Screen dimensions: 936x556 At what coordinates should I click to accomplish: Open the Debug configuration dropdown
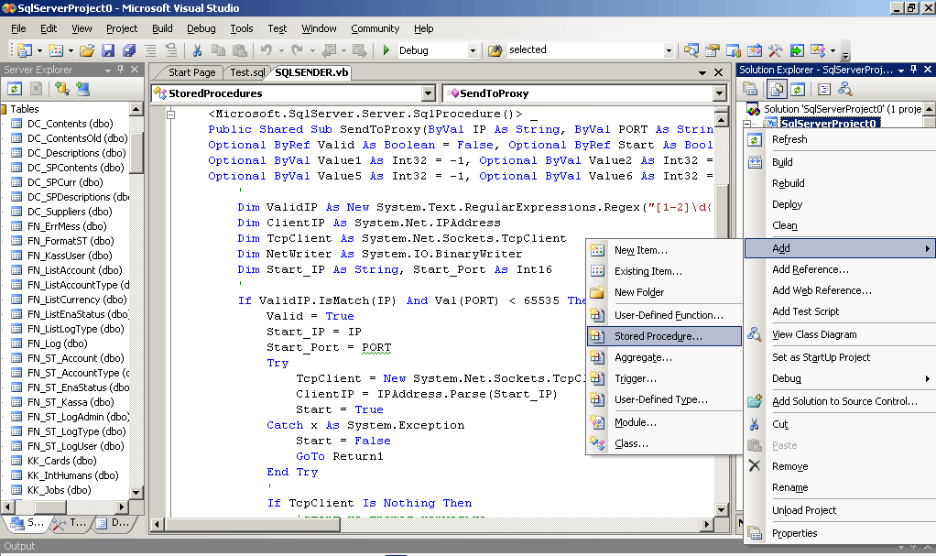pos(473,50)
